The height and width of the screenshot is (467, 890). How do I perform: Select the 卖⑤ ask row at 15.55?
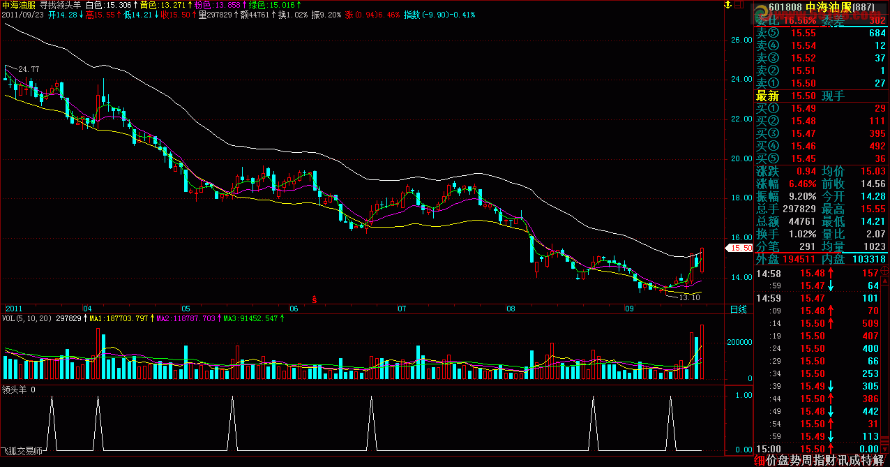(822, 33)
